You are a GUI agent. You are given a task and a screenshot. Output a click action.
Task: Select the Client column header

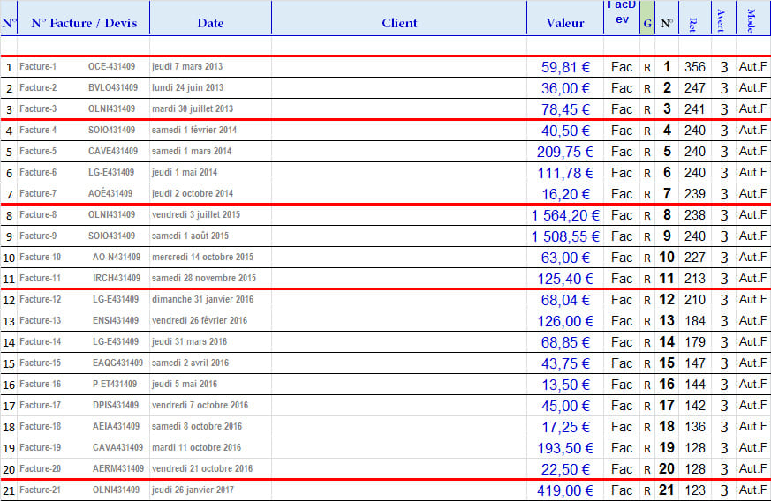(399, 23)
